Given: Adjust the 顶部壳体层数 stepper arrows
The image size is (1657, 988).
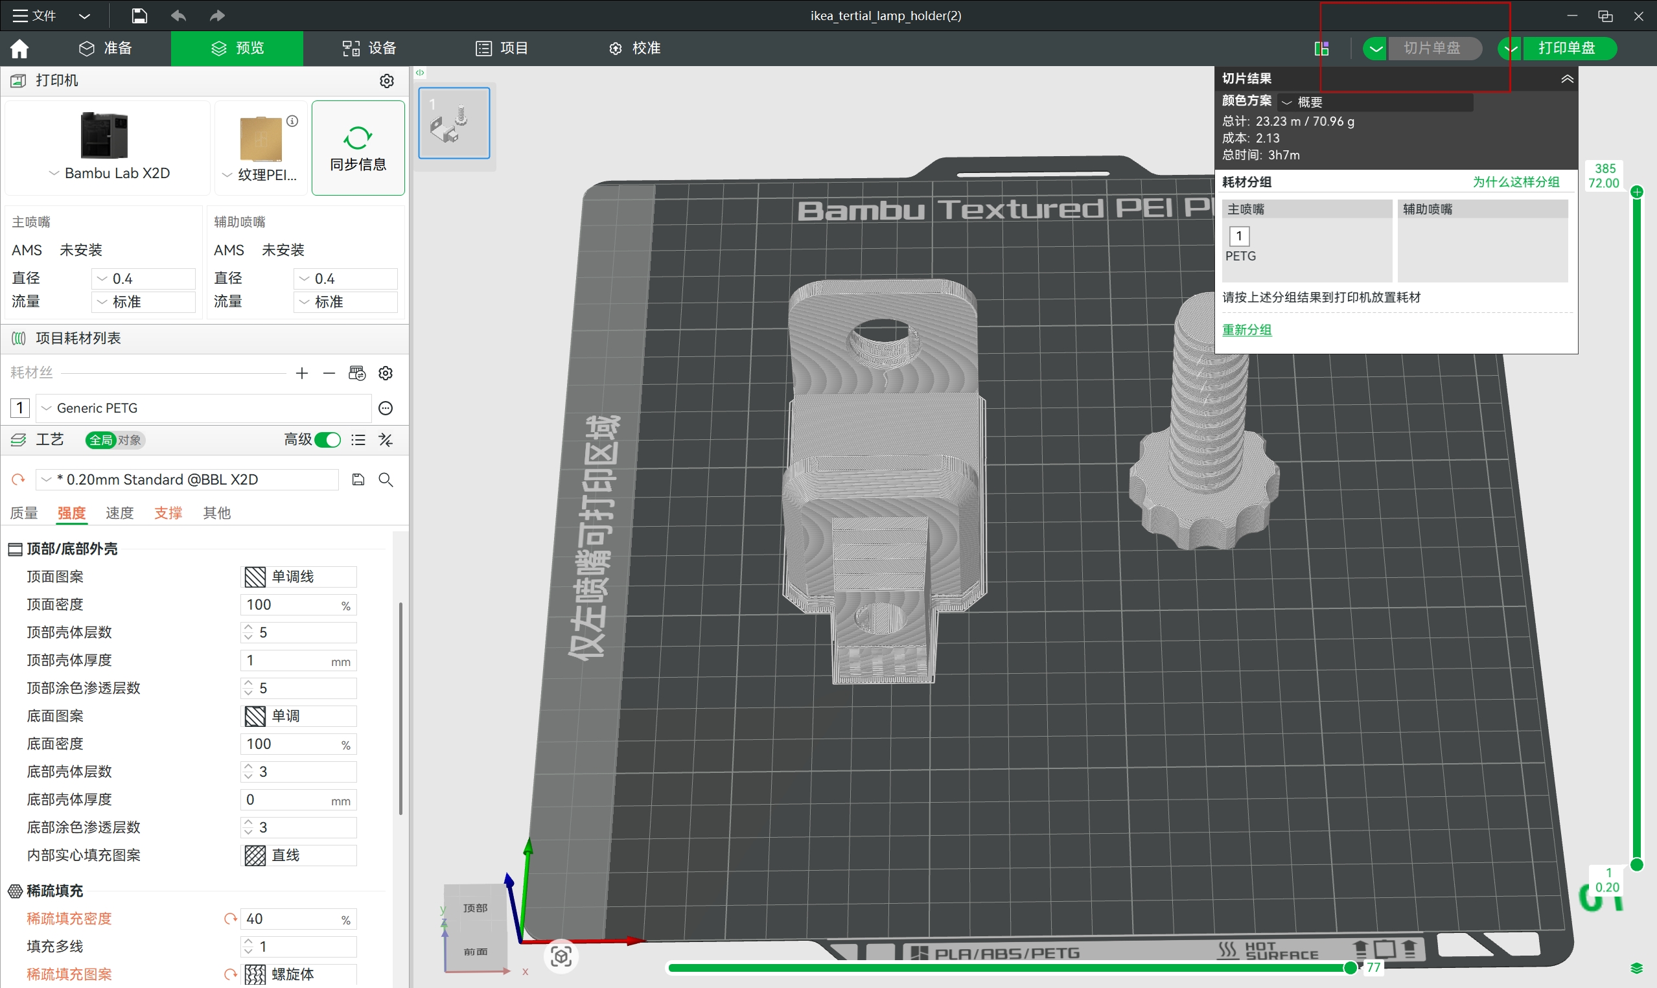Looking at the screenshot, I should pyautogui.click(x=248, y=632).
